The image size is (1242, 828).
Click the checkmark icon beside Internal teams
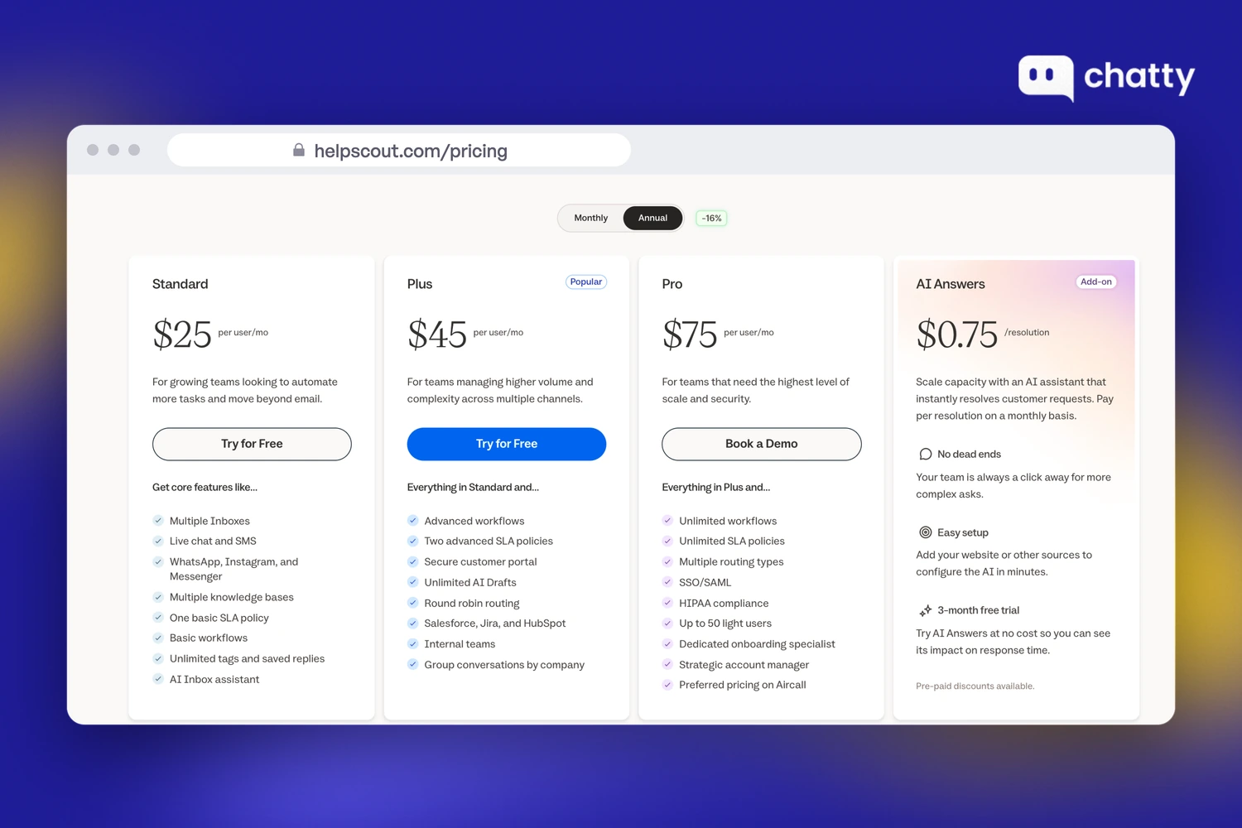[x=412, y=643]
